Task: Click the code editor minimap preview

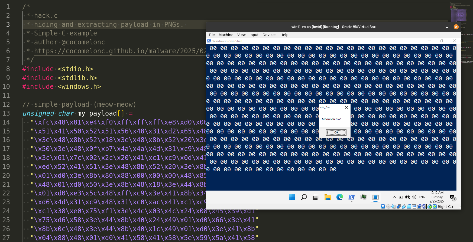Action: 459,15
